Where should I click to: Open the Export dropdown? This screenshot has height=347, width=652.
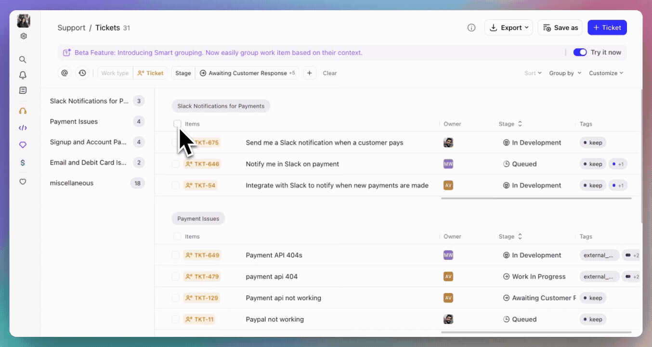tap(509, 28)
